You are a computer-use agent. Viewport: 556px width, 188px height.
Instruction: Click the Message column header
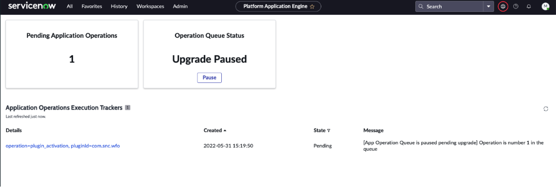pyautogui.click(x=373, y=130)
